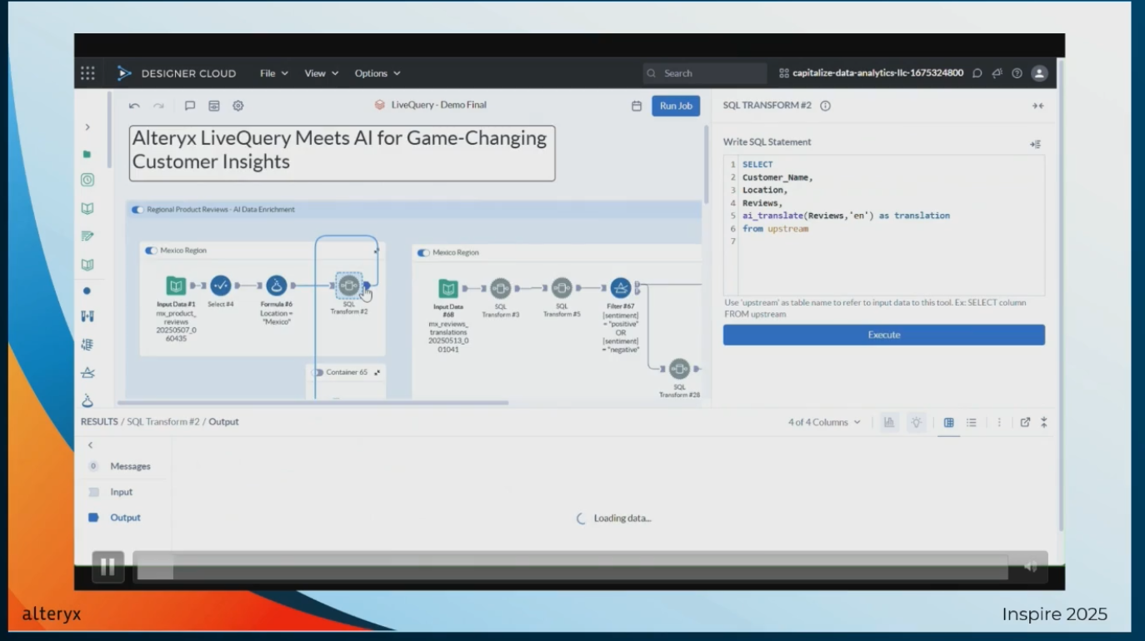
Task: Select the flask Formula tool in palette
Action: pyautogui.click(x=87, y=400)
